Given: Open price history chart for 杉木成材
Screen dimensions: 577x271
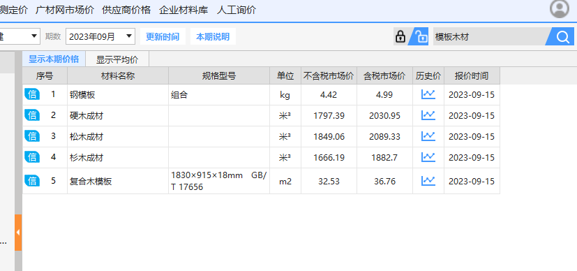Looking at the screenshot, I should (x=428, y=158).
